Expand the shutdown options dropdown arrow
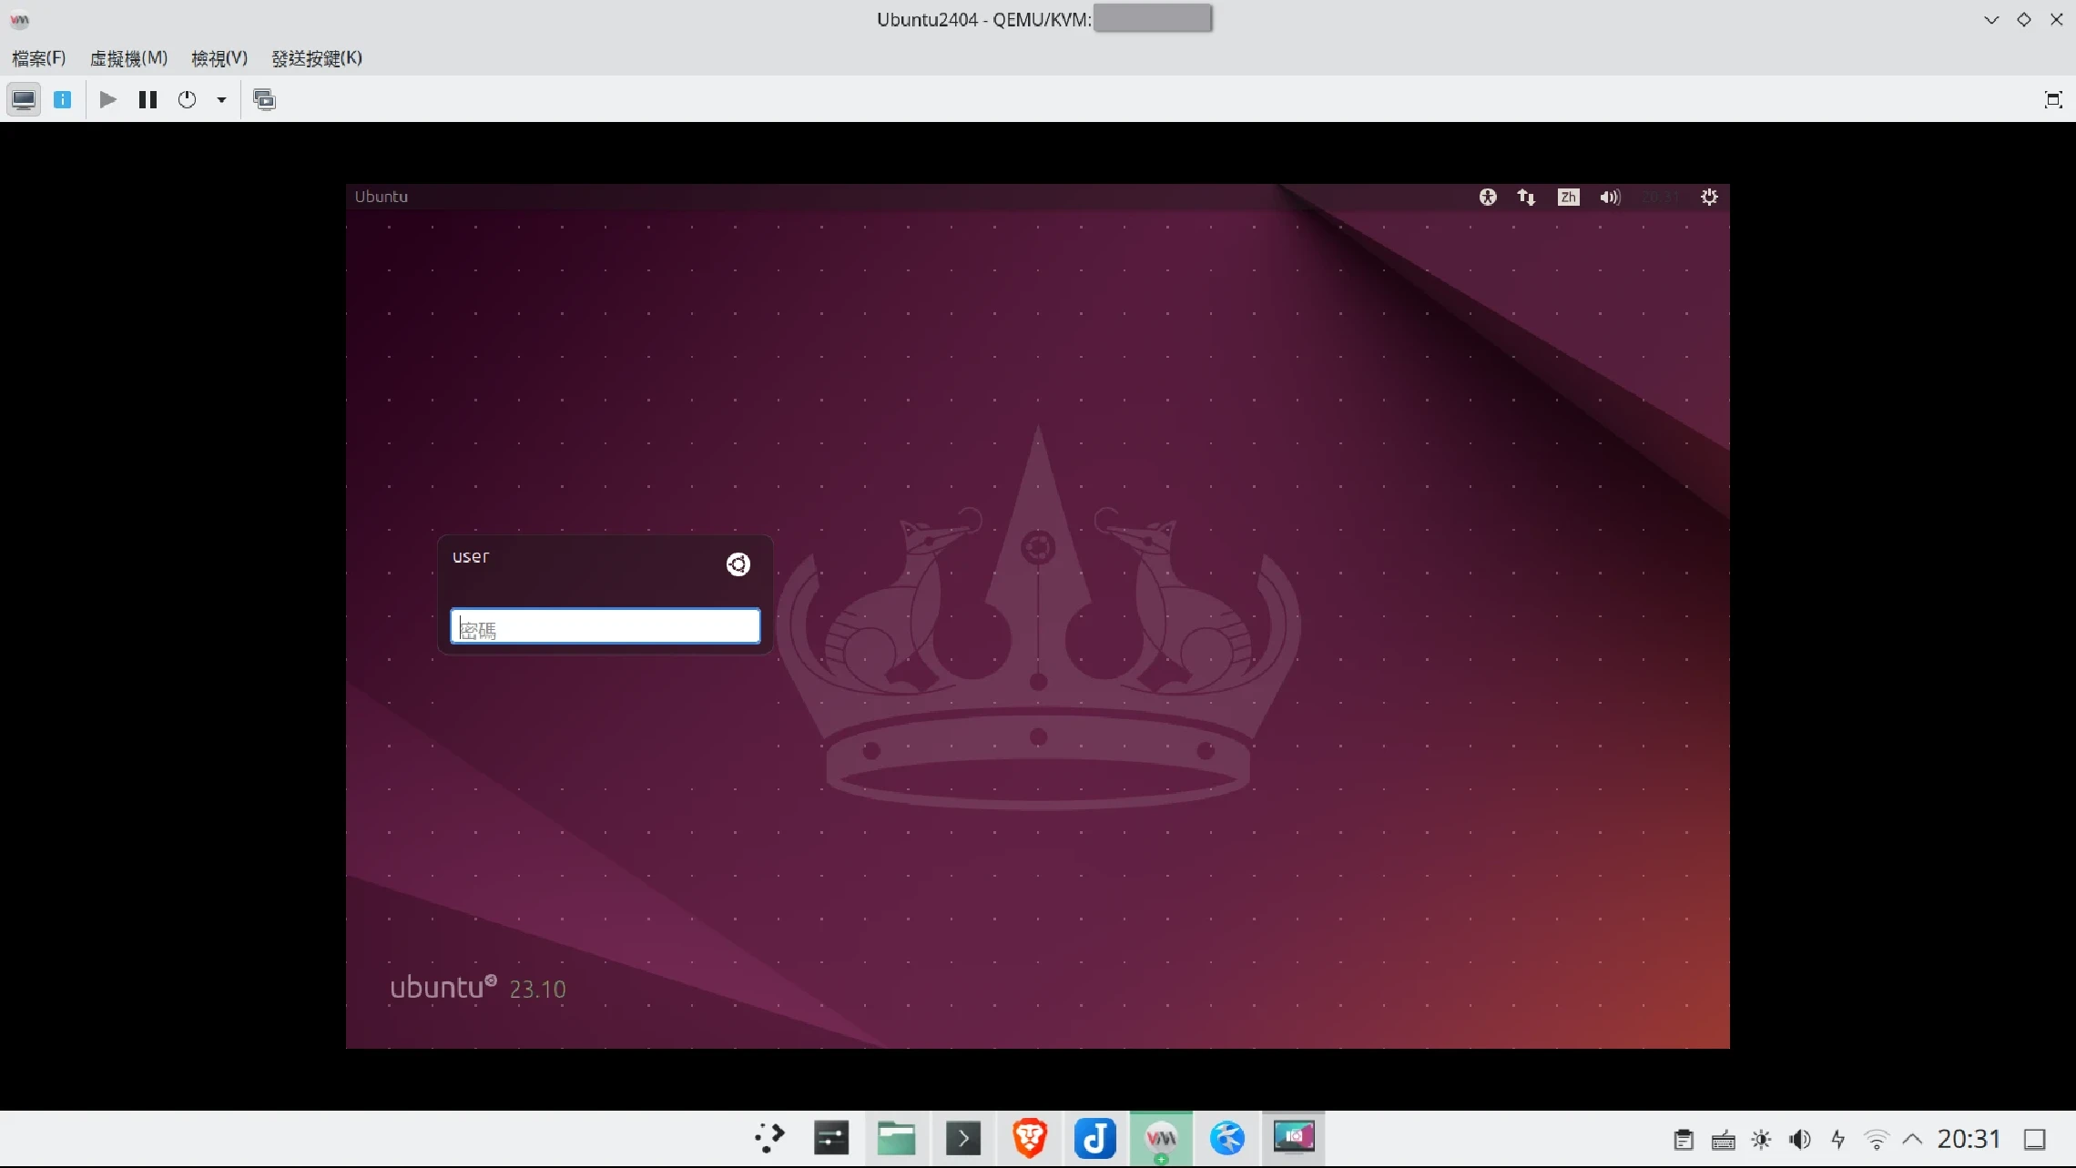 click(221, 100)
